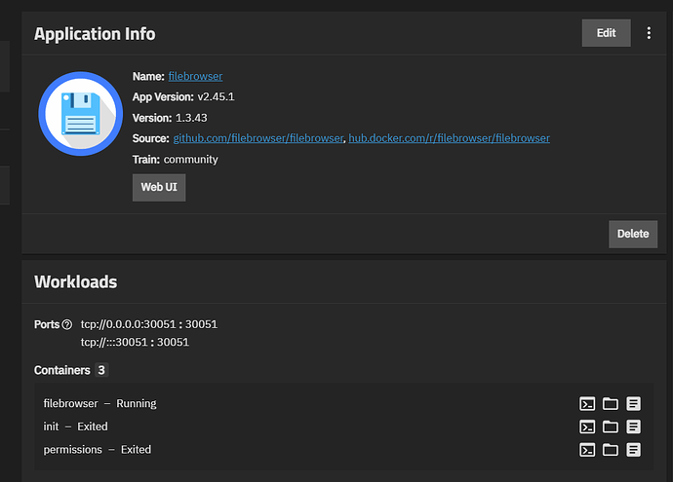Viewport: 673px width, 482px height.
Task: View logs for filebrowser container
Action: [x=633, y=403]
